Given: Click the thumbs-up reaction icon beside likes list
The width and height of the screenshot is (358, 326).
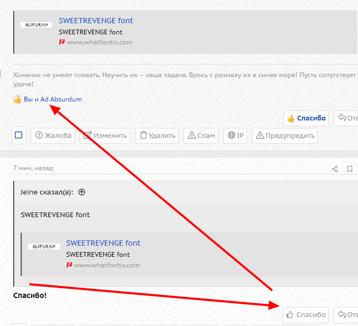Looking at the screenshot, I should pyautogui.click(x=17, y=99).
